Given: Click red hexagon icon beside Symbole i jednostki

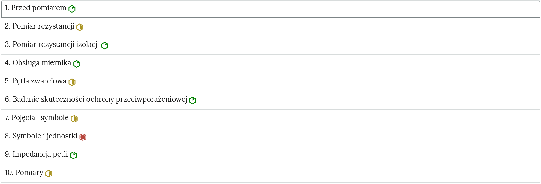Looking at the screenshot, I should (x=83, y=137).
